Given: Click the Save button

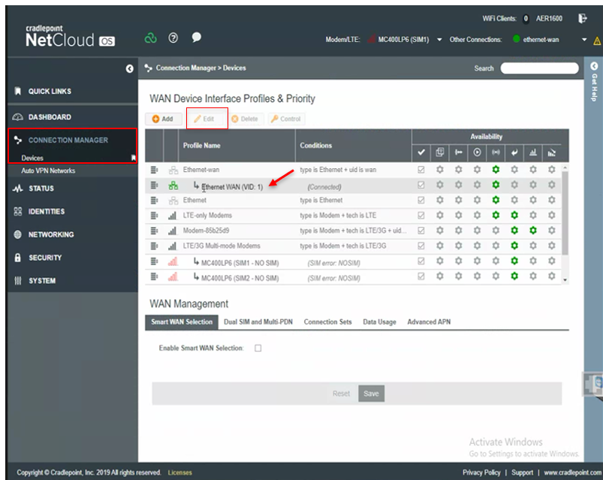Looking at the screenshot, I should (x=371, y=394).
